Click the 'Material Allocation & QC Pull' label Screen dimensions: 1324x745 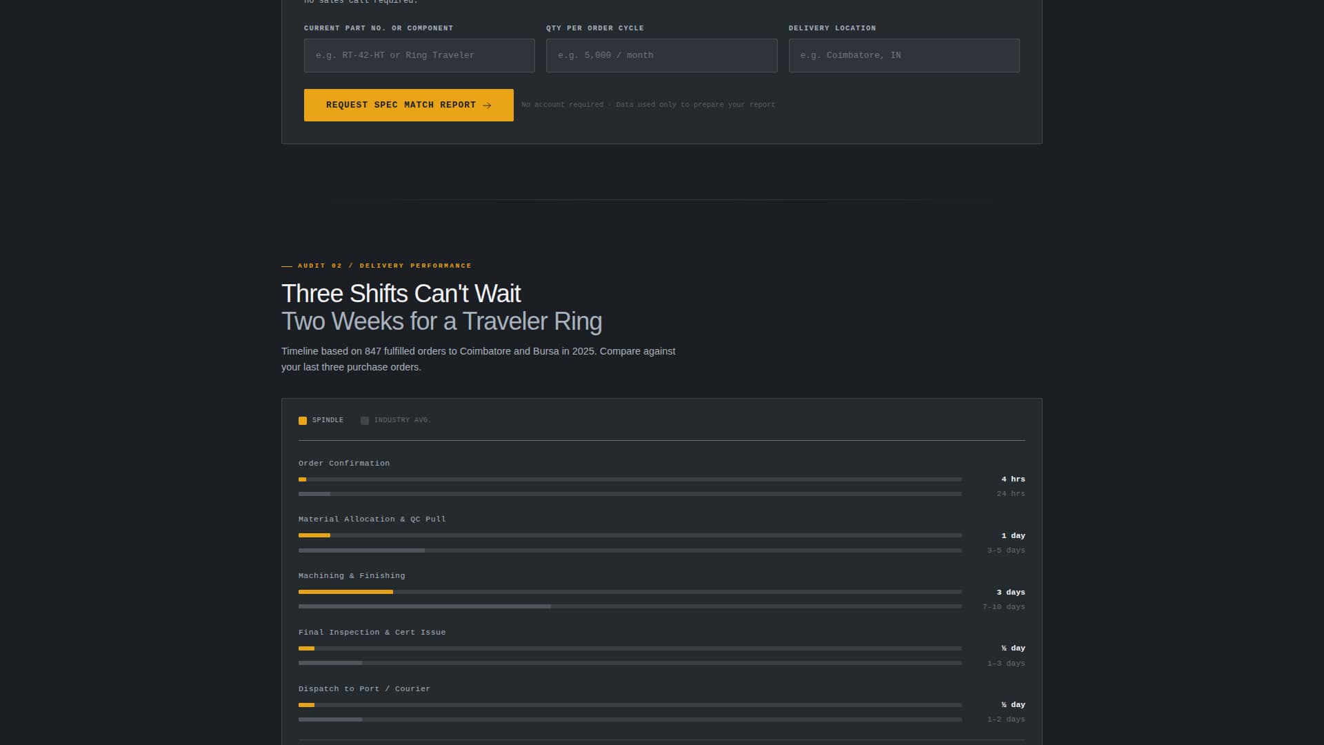coord(372,519)
